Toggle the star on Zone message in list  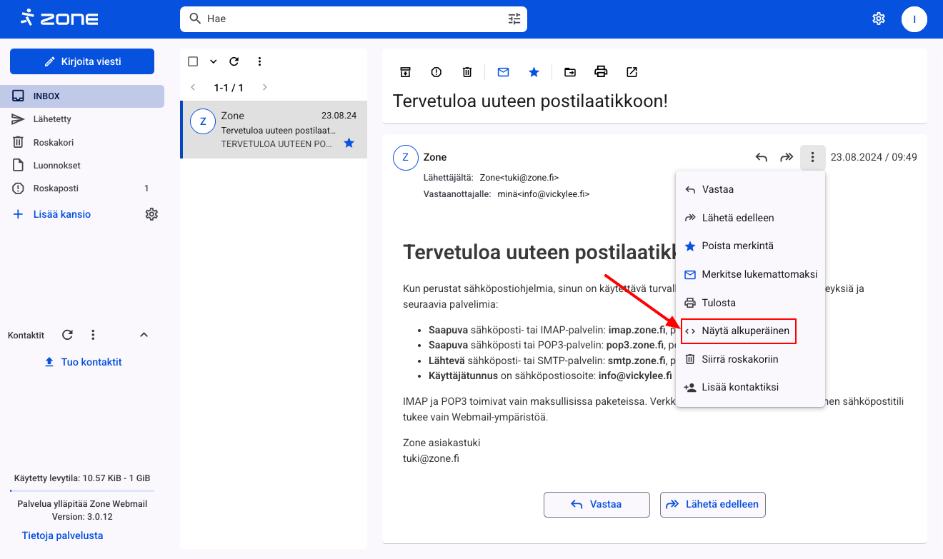(x=349, y=143)
